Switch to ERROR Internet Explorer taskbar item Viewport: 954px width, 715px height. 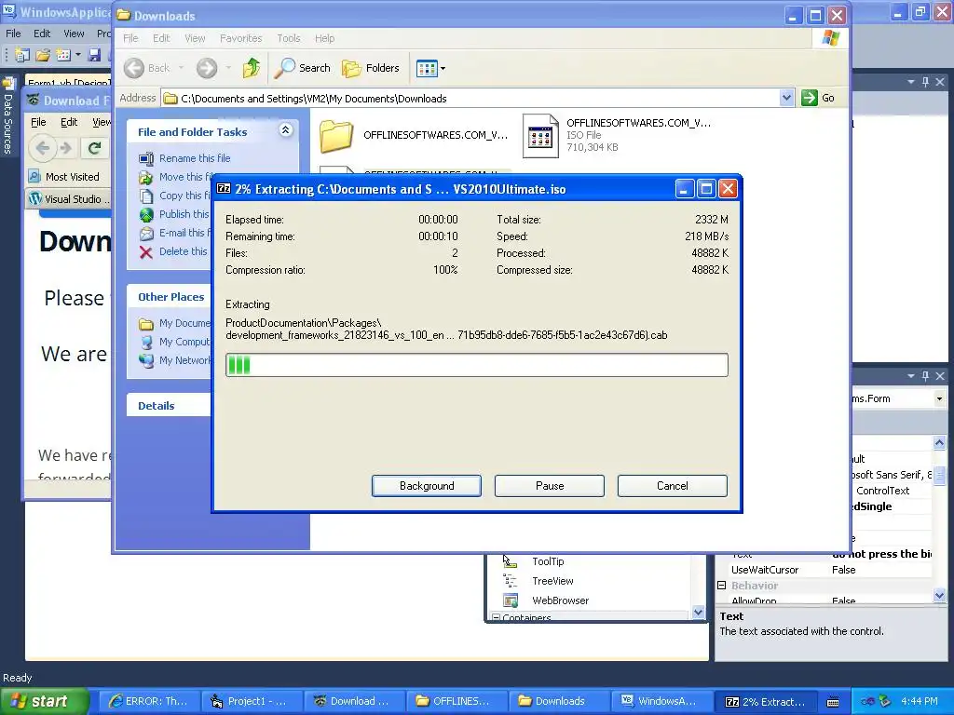coord(148,701)
